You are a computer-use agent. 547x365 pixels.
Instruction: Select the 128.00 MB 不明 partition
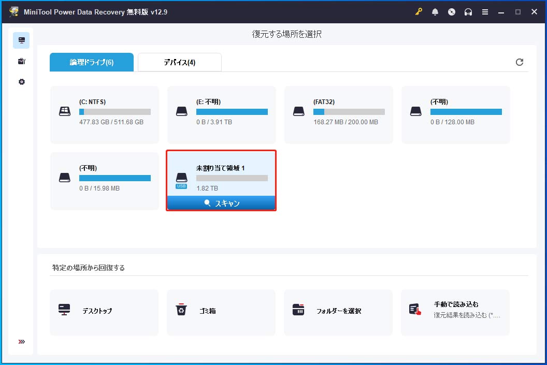click(x=456, y=115)
